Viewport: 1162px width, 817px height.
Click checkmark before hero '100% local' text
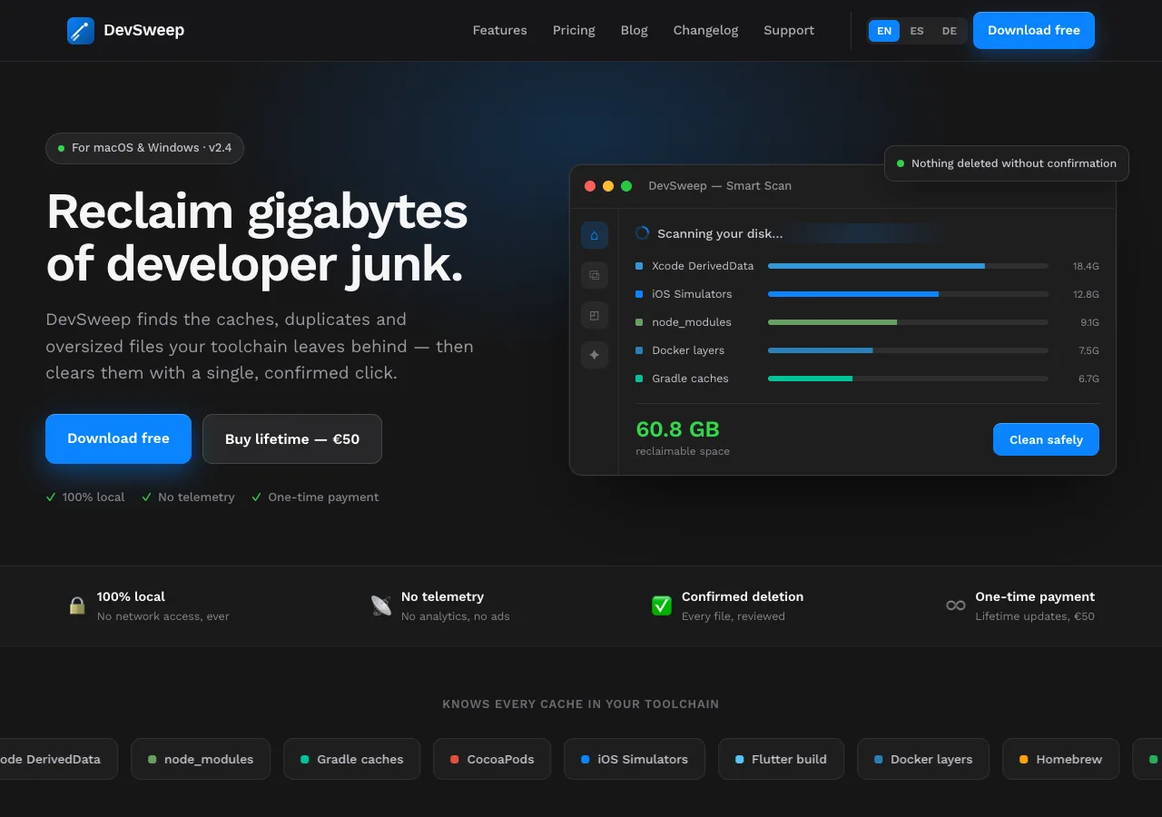pos(51,497)
